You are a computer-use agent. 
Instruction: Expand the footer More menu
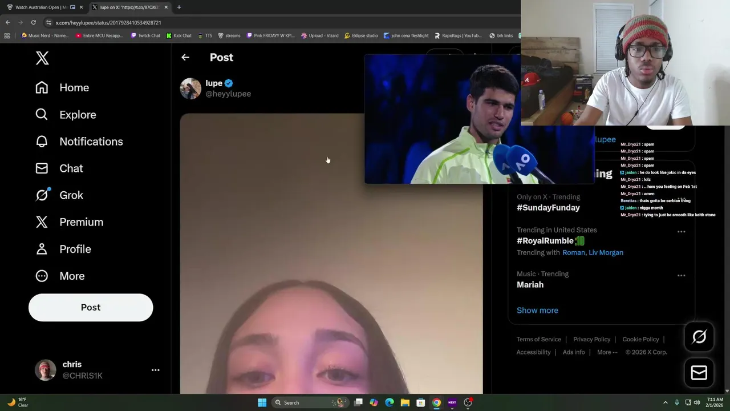click(x=607, y=352)
